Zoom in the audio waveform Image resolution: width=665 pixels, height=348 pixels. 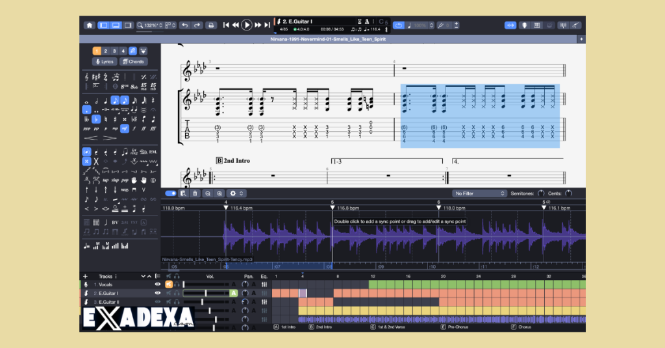pyautogui.click(x=220, y=193)
